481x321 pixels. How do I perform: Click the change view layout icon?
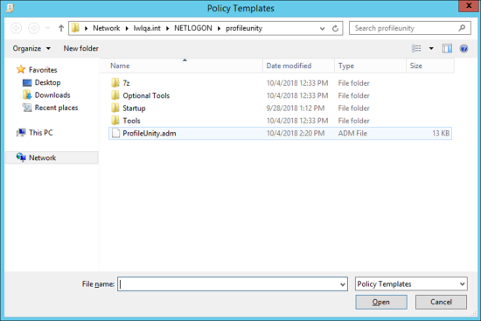click(416, 48)
